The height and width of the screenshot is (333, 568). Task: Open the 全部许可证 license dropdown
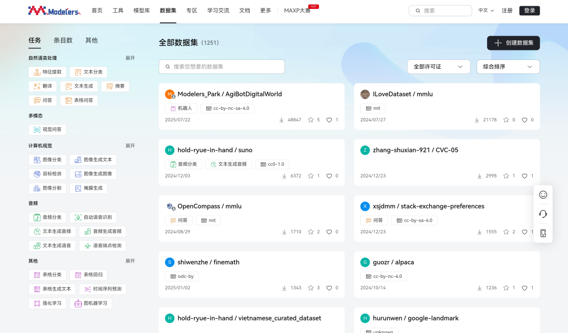coord(439,67)
